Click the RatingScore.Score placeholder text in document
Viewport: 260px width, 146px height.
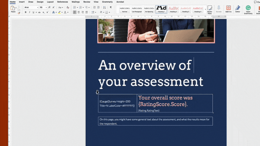[162, 104]
